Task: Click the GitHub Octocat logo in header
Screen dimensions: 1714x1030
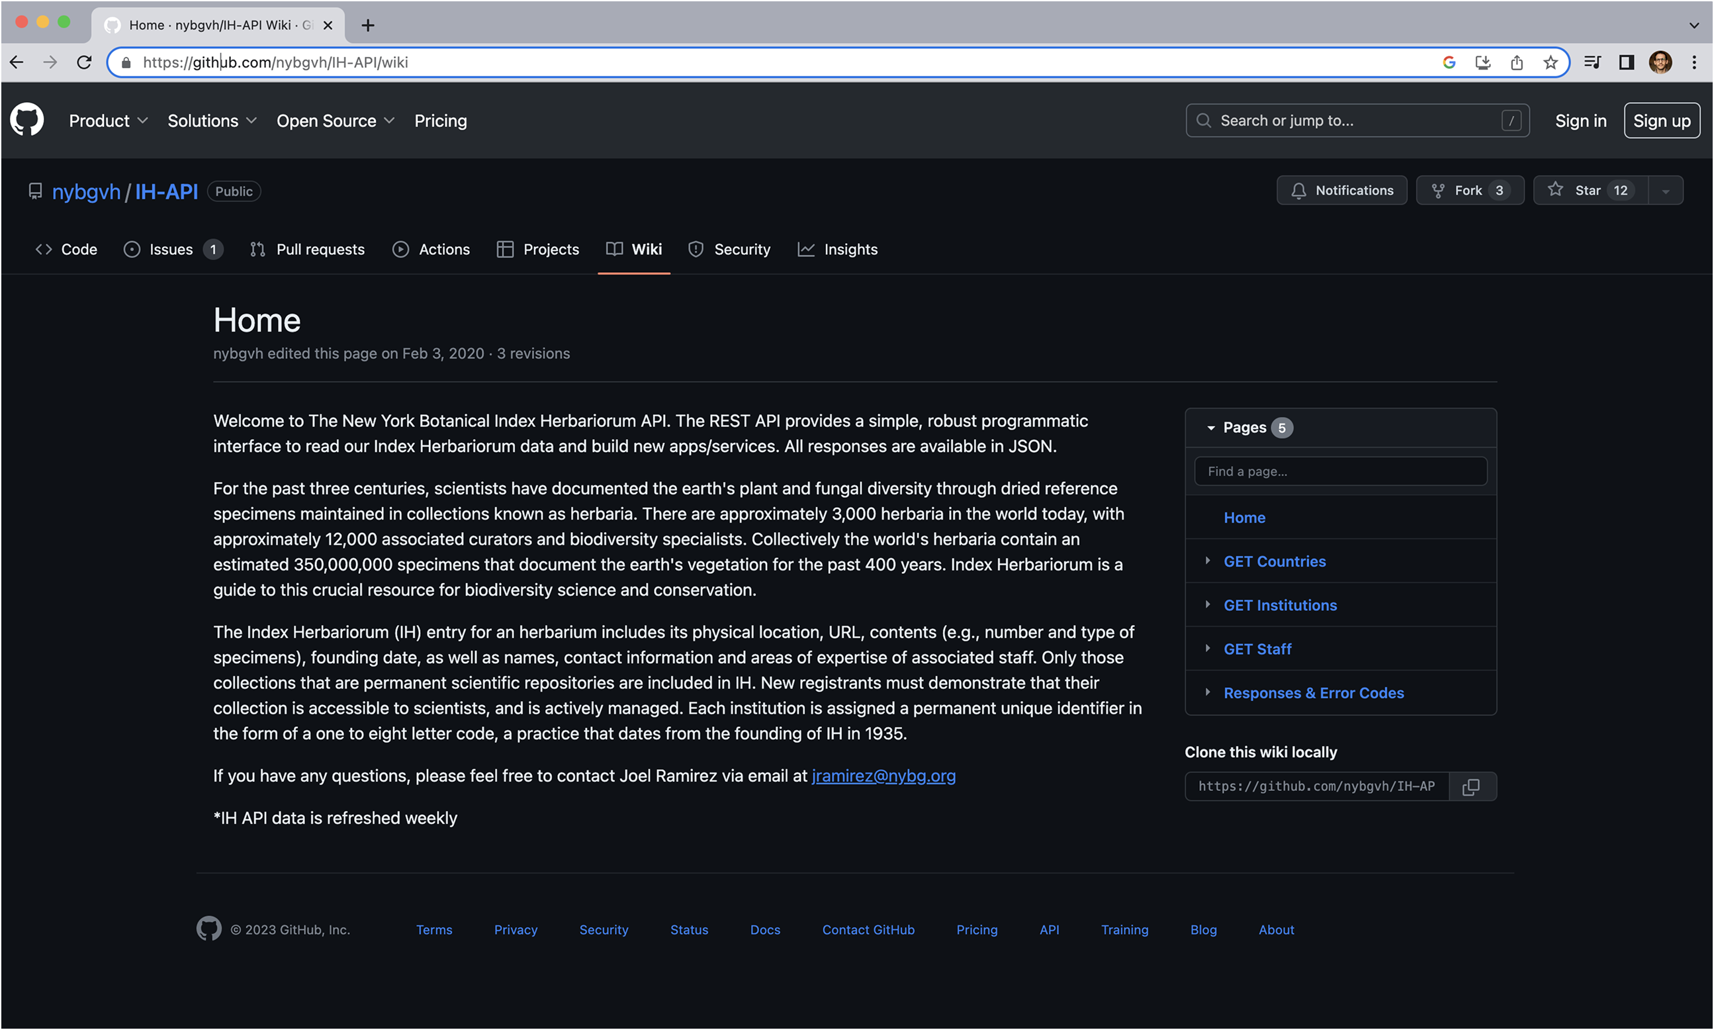Action: (x=27, y=120)
